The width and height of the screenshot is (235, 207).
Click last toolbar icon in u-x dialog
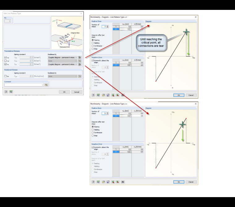click(x=123, y=95)
